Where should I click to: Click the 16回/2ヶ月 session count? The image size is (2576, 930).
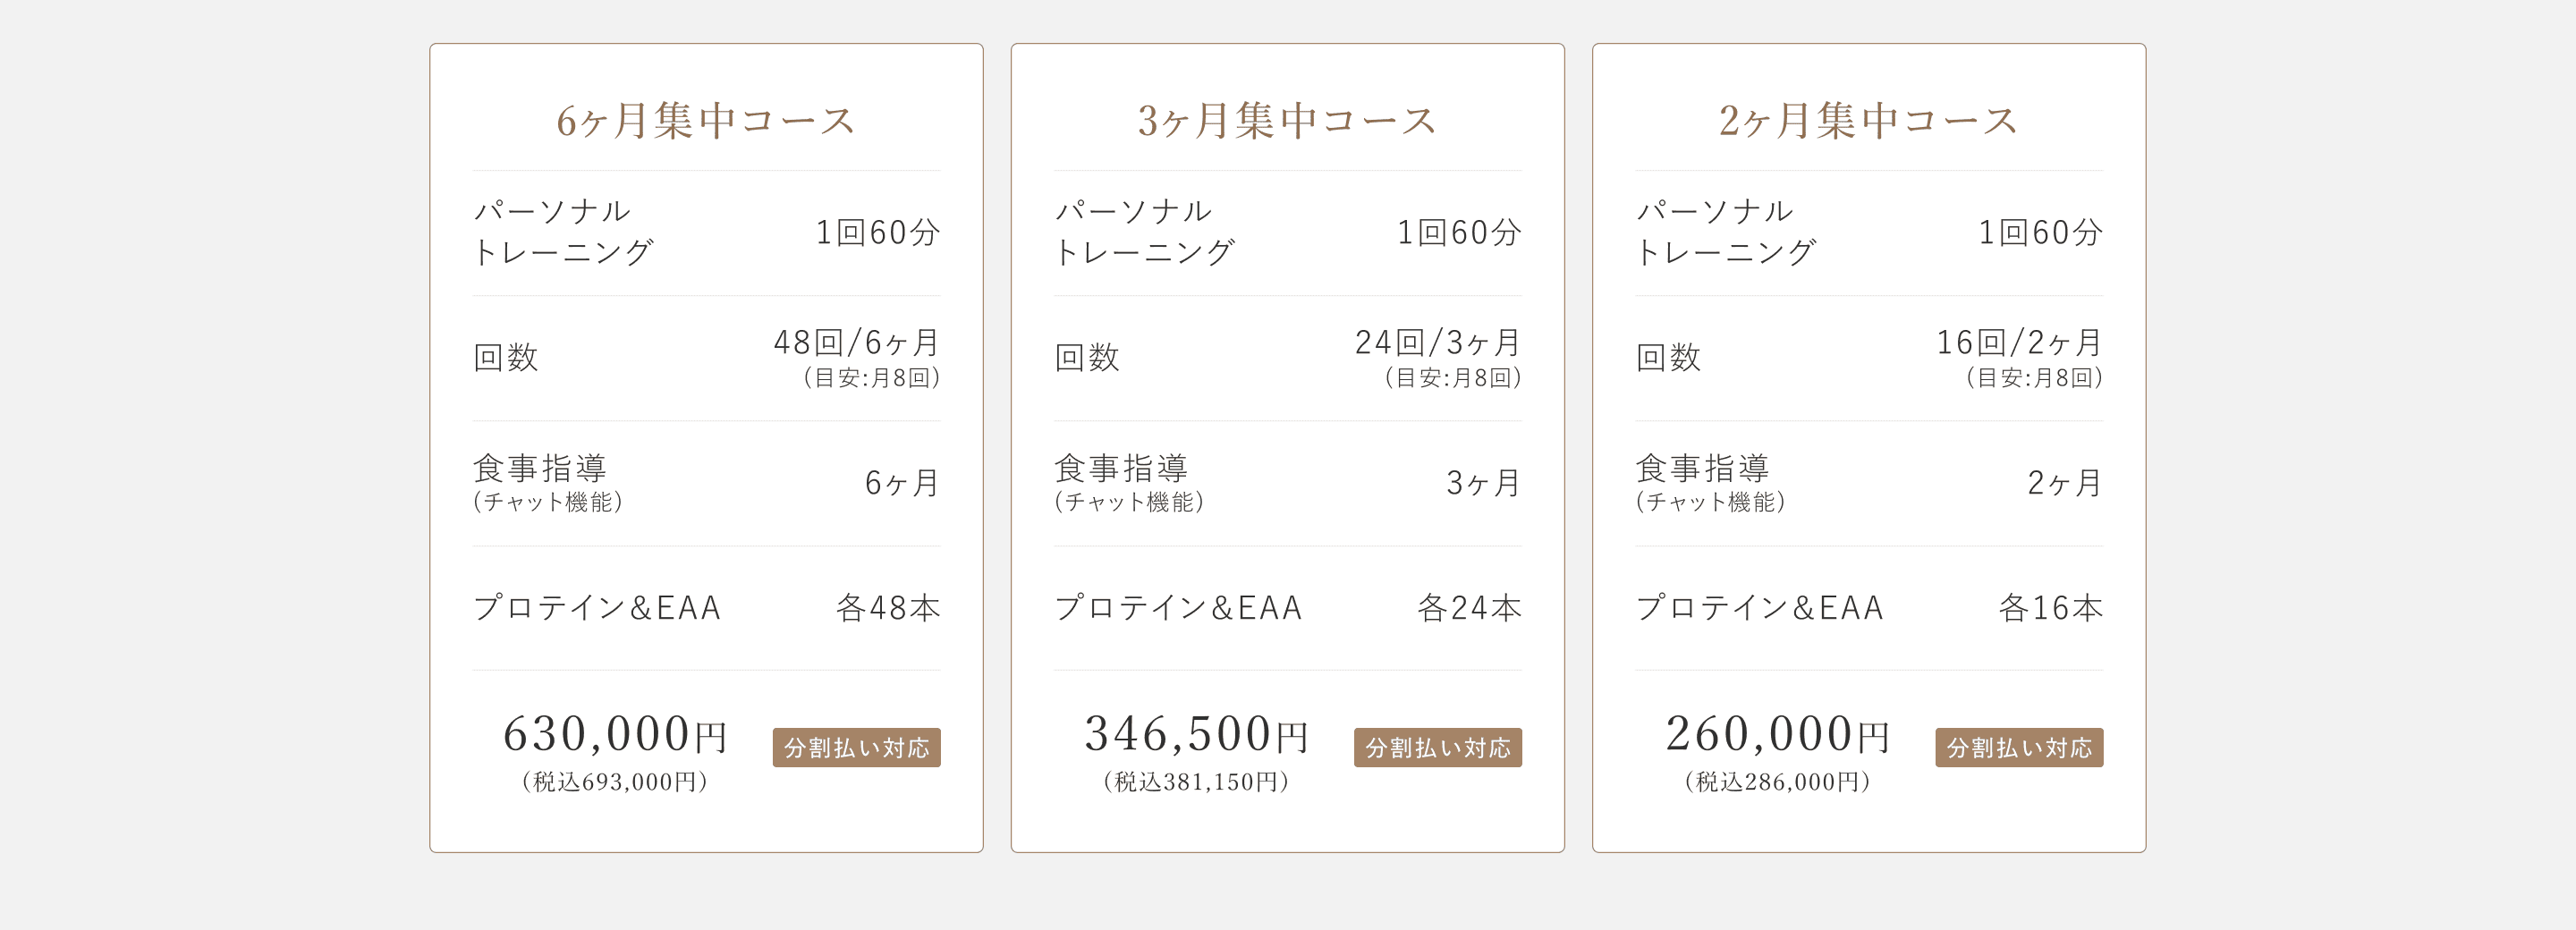(2018, 343)
